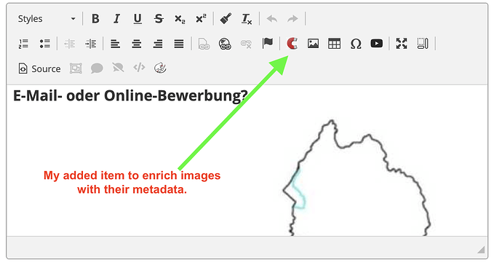Maximize the editor
502x265 pixels.
click(402, 44)
